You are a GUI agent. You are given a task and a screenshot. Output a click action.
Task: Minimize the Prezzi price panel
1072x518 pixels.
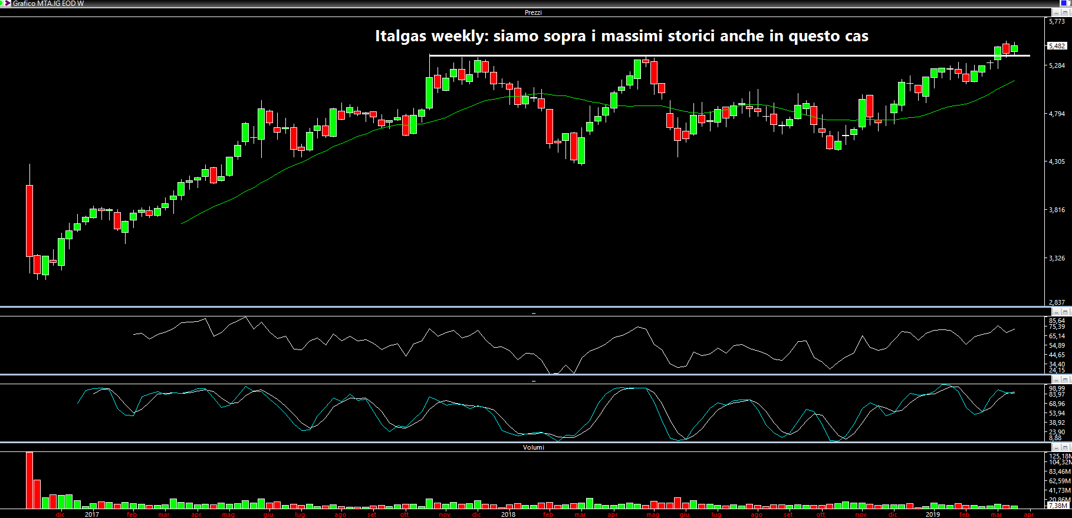[1057, 12]
